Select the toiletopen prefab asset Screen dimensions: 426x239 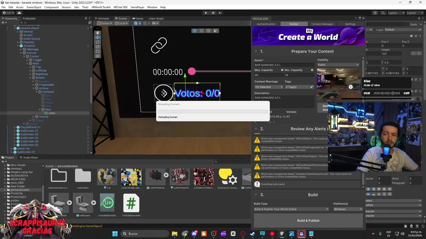click(x=83, y=205)
